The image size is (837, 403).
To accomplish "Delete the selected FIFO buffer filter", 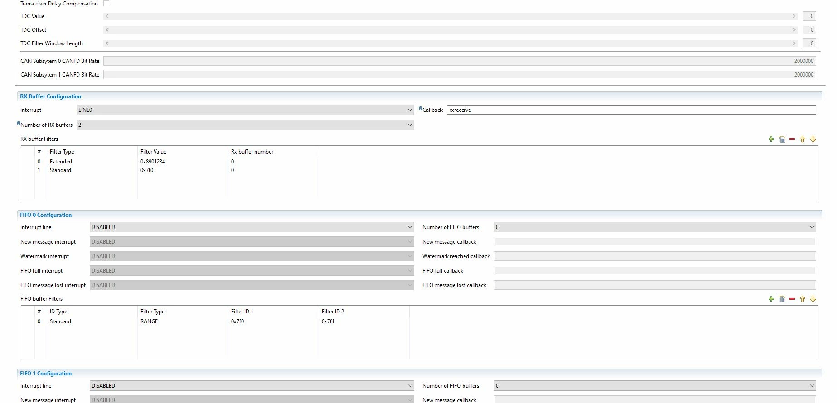I will [792, 299].
